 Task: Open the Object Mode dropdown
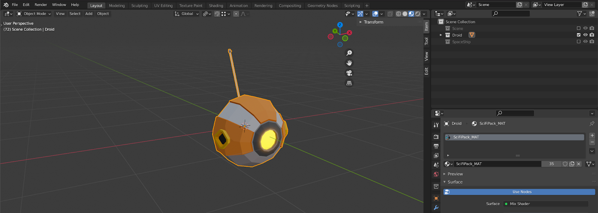[x=34, y=14]
